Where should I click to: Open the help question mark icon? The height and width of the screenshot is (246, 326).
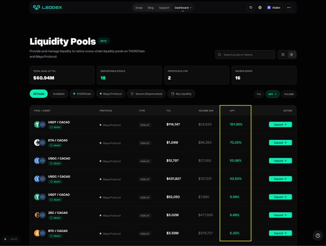(x=318, y=235)
